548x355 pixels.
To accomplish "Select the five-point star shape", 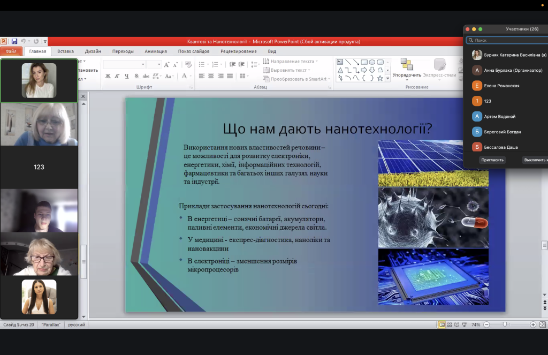I will point(380,78).
